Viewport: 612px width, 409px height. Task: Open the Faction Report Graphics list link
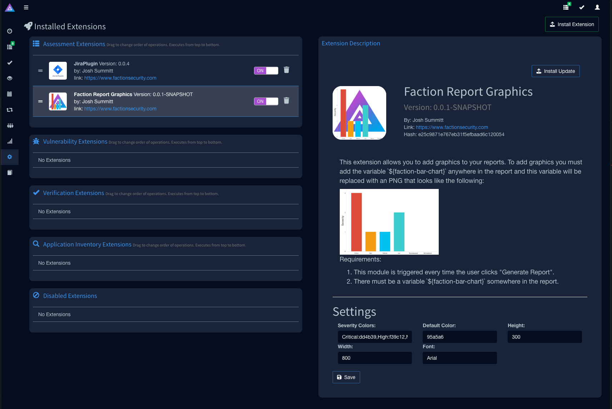coord(120,109)
